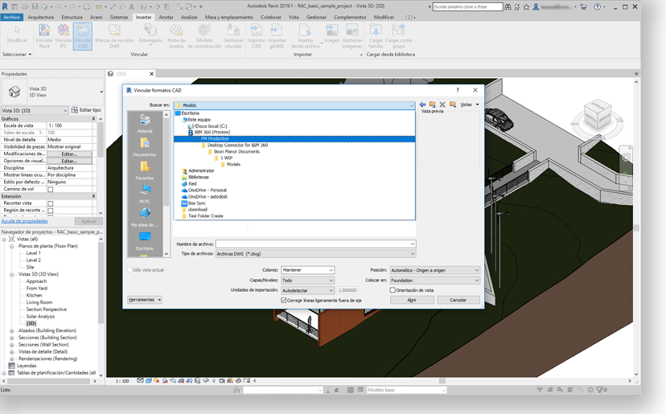Click the delete X icon in dialog toolbar
The width and height of the screenshot is (666, 414).
442,105
